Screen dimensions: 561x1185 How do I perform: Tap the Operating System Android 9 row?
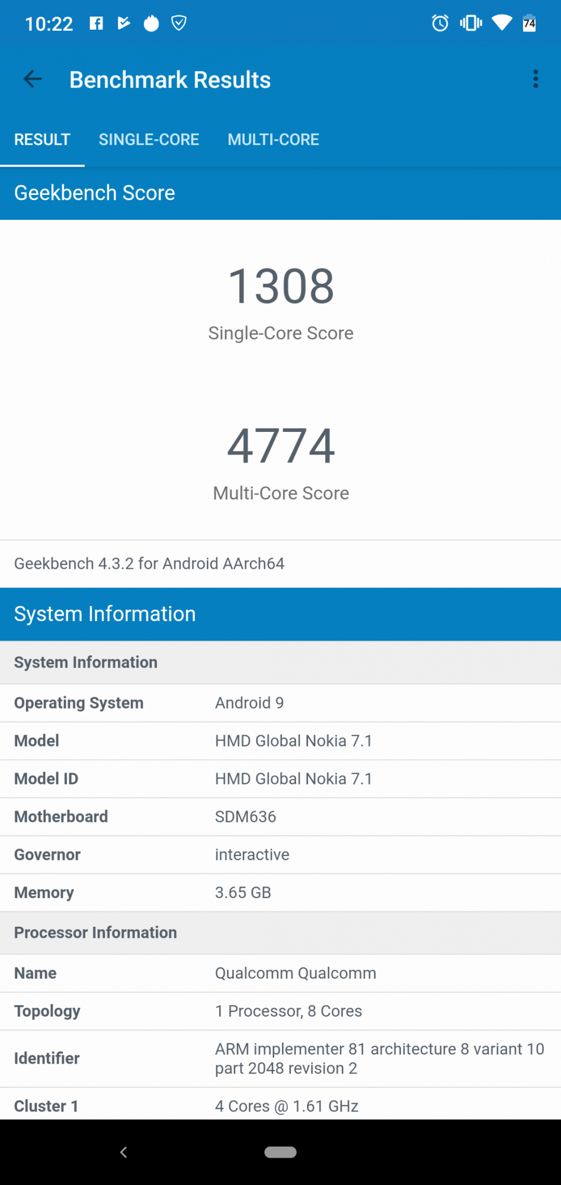point(280,703)
